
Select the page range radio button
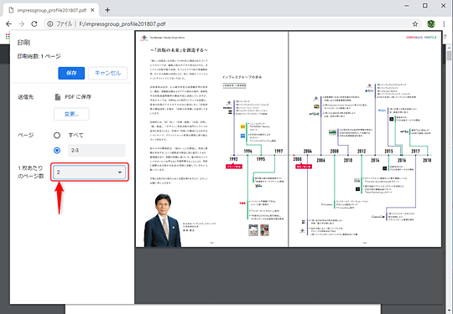[57, 150]
